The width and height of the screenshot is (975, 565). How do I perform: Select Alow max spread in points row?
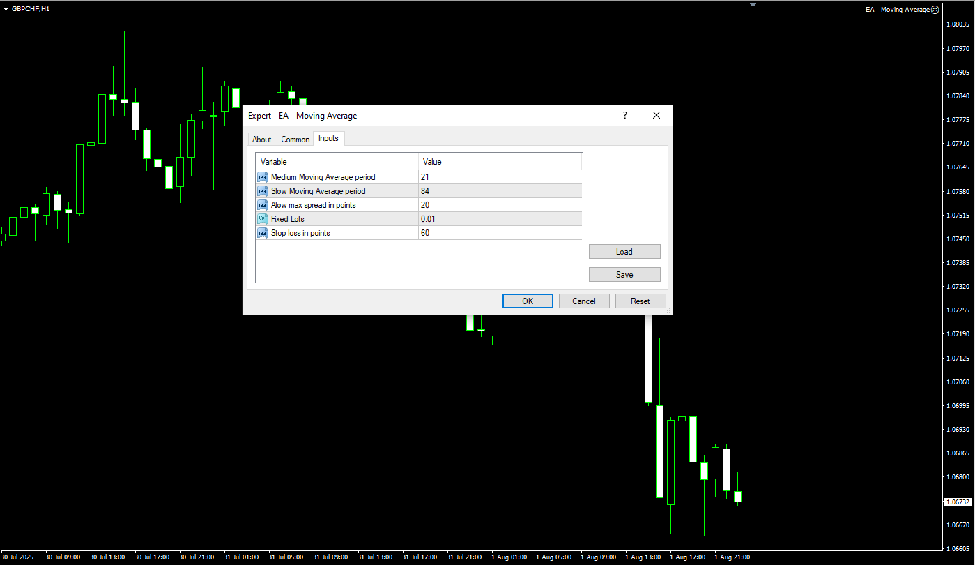coord(419,205)
